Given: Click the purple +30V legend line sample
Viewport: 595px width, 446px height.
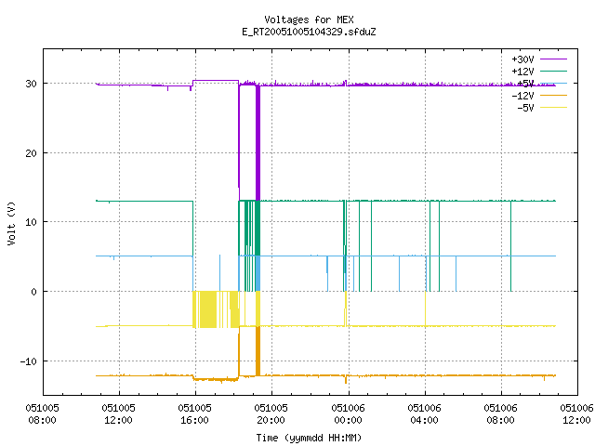Looking at the screenshot, I should coord(554,59).
